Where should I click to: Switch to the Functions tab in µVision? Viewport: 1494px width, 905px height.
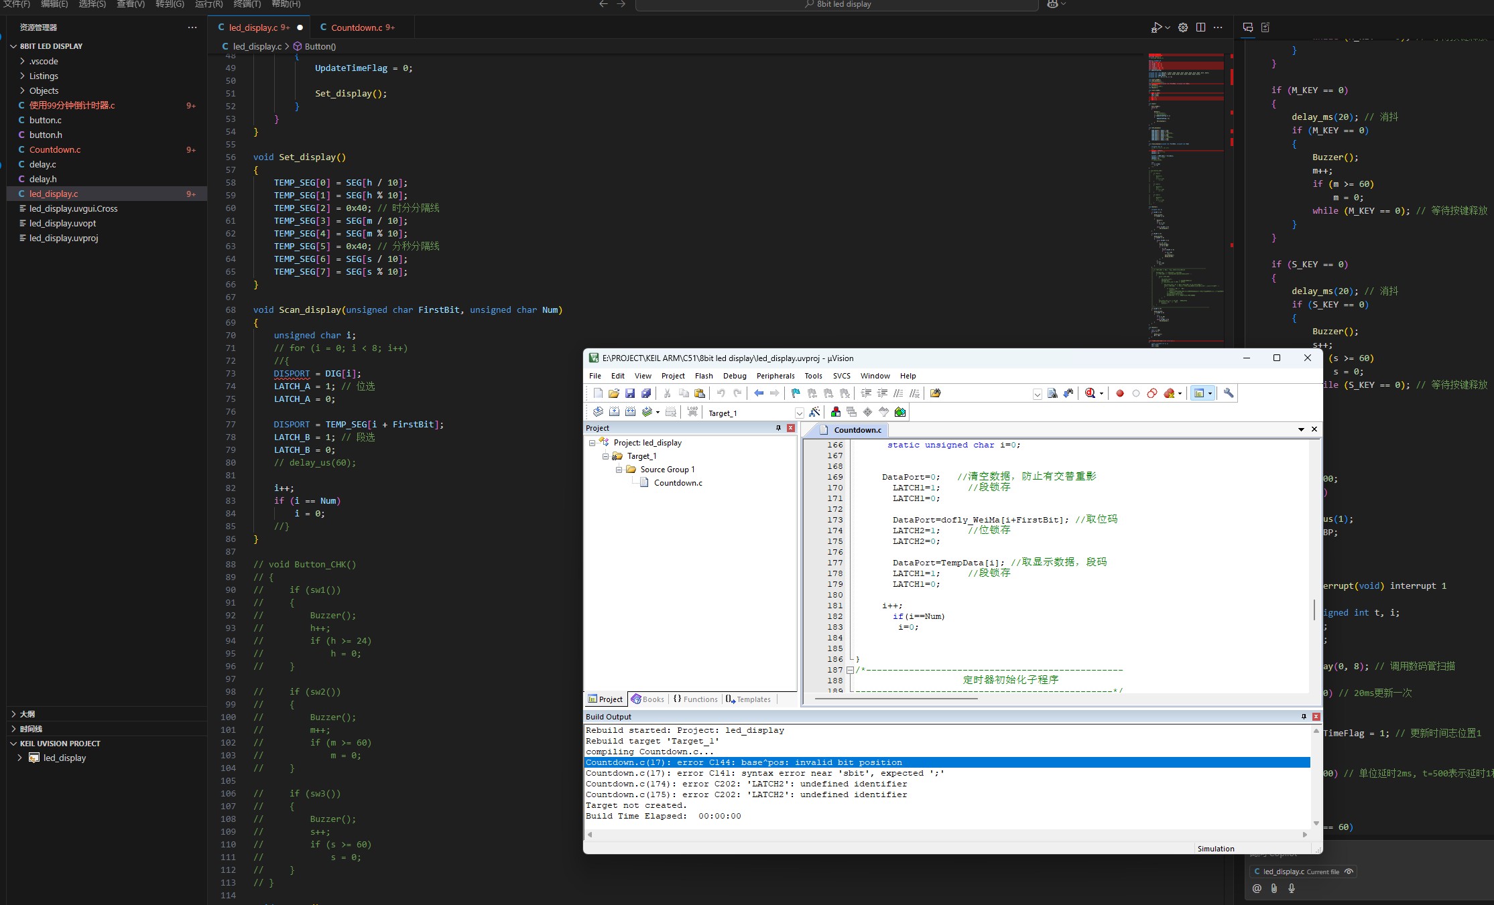695,699
